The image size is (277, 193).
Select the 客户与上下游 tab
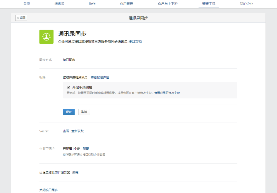coord(168,4)
